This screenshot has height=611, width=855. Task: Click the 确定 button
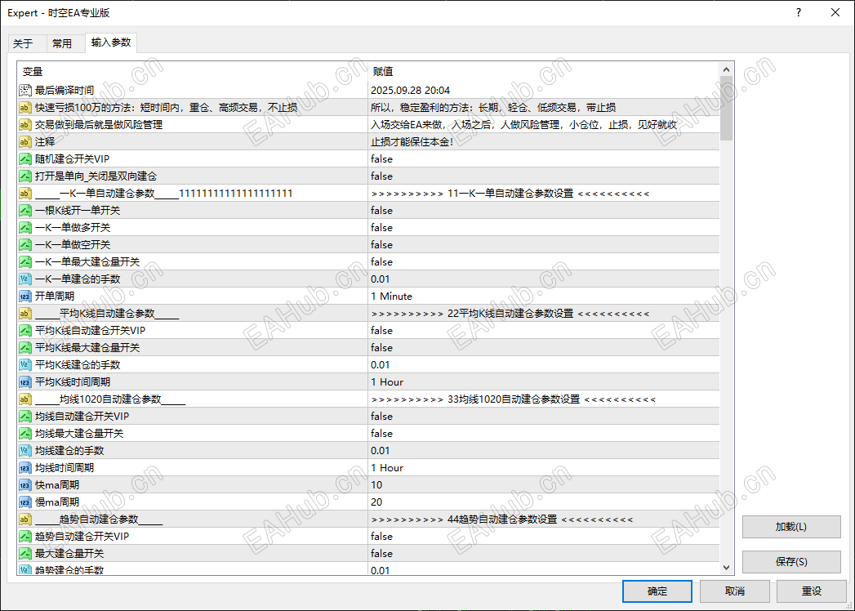[657, 591]
